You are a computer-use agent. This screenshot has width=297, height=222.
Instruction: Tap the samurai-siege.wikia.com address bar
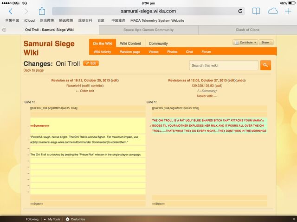(148, 11)
